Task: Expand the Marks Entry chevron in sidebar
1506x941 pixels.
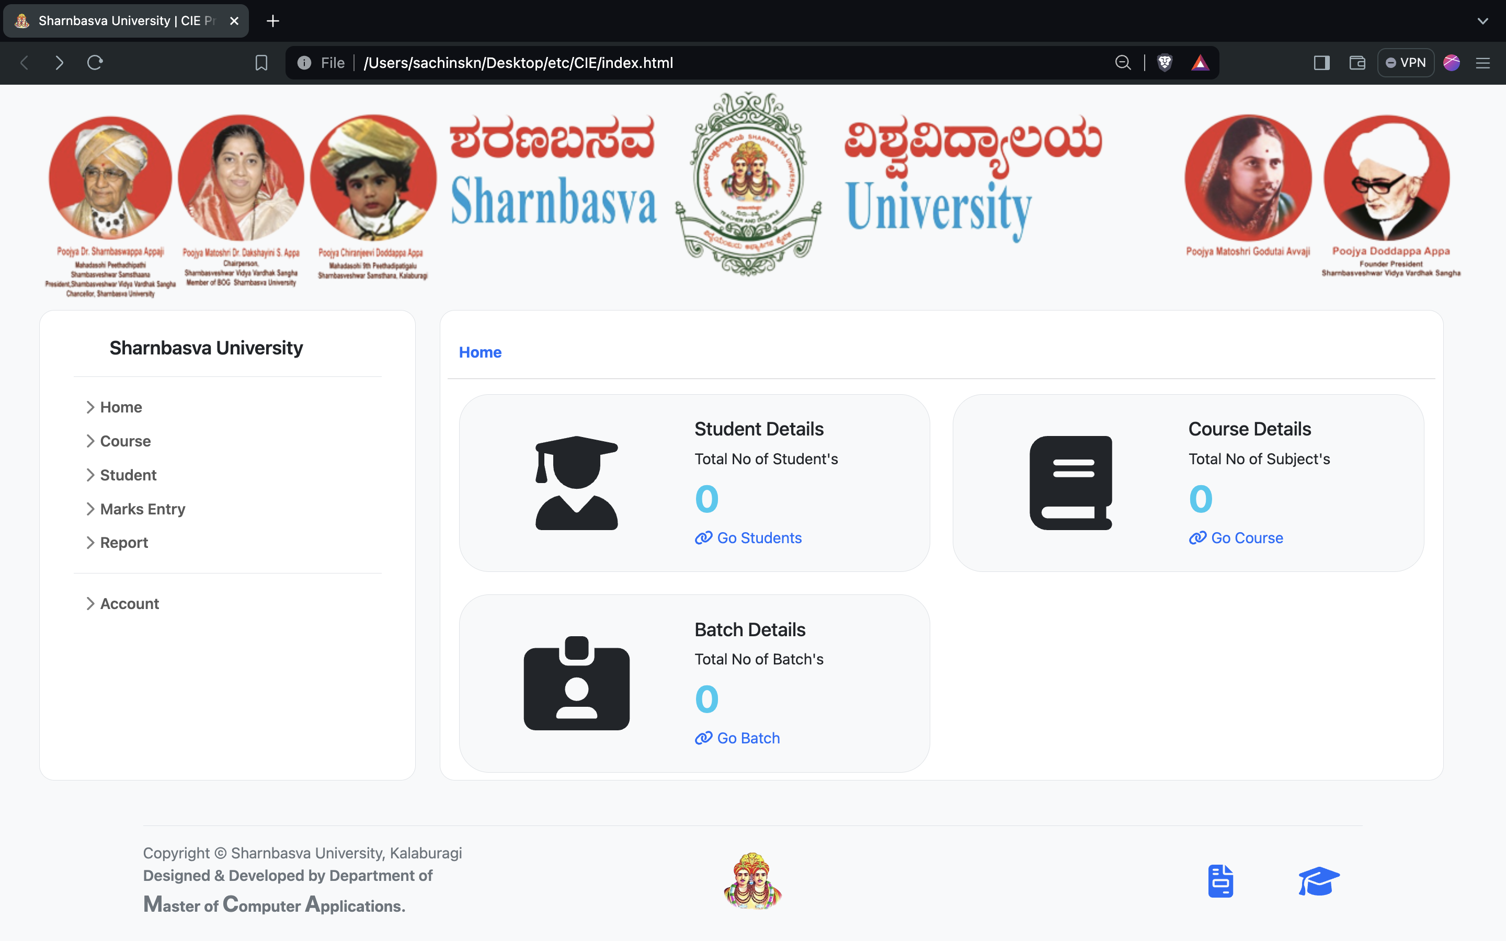Action: 90,509
